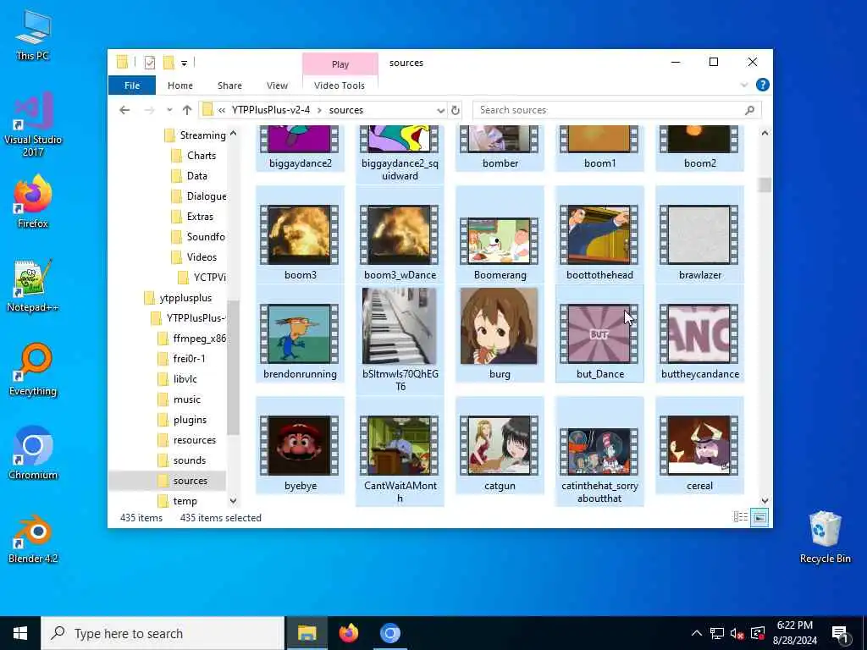867x650 pixels.
Task: Expand address bar history dropdown
Action: [x=440, y=110]
